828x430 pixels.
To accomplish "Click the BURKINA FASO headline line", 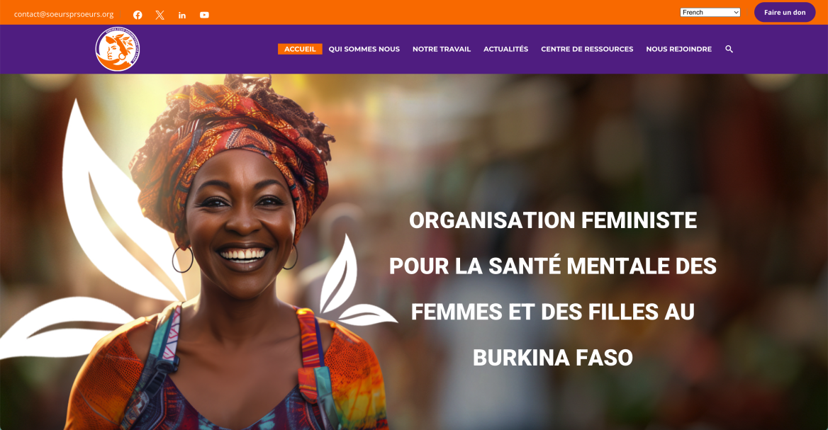I will point(553,358).
